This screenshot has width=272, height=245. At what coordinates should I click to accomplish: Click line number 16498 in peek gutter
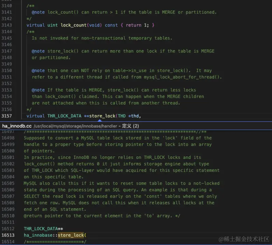pos(8,138)
